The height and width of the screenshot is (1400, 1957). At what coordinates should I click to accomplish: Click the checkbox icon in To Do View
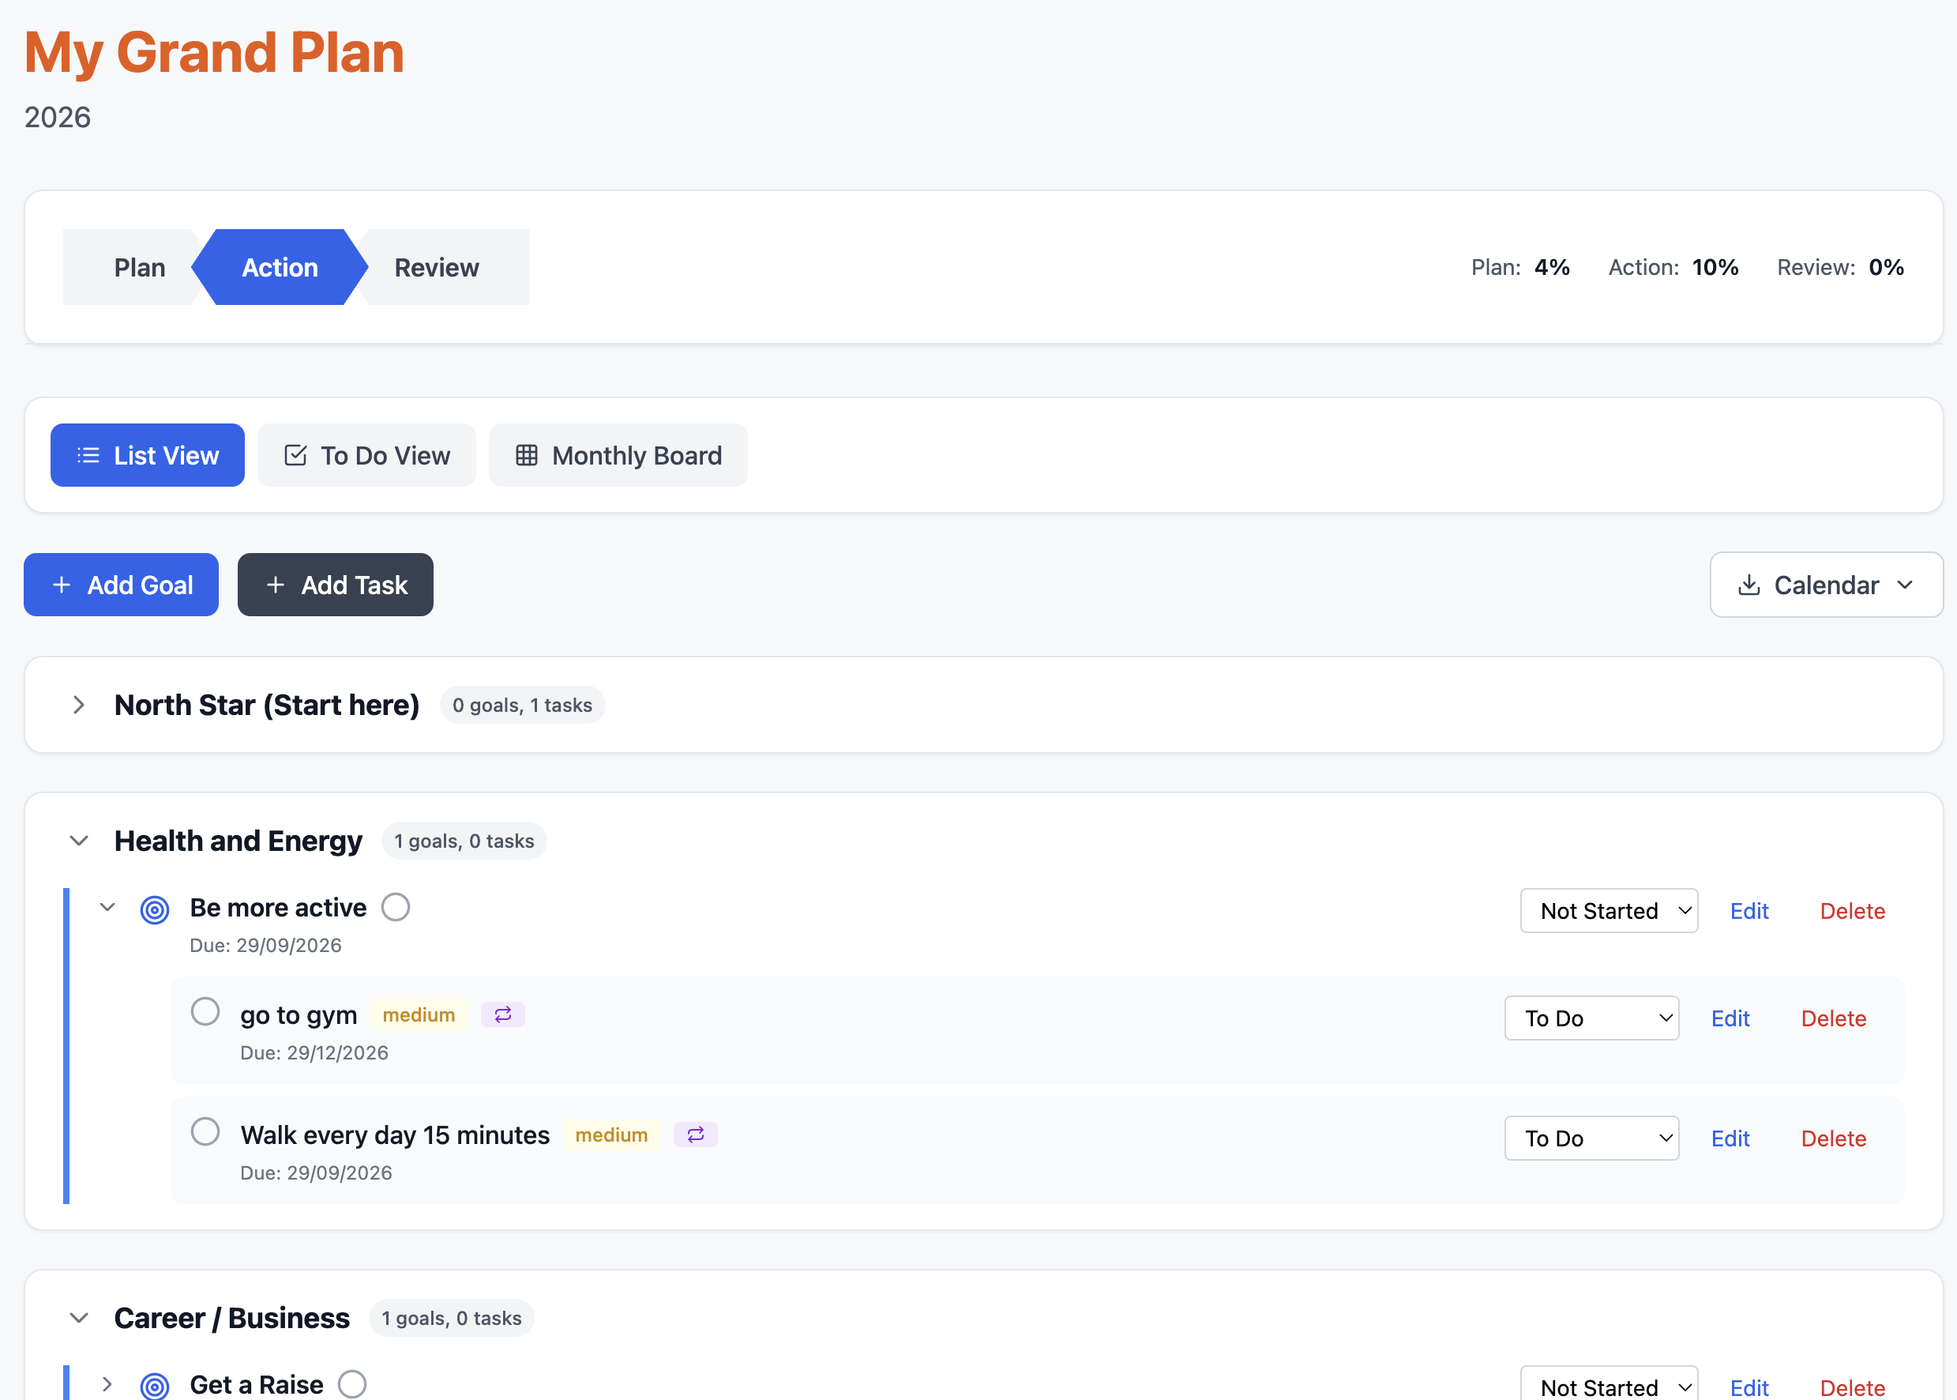click(x=295, y=455)
